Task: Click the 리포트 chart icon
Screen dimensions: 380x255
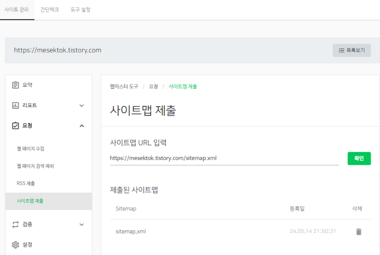Action: (x=15, y=105)
